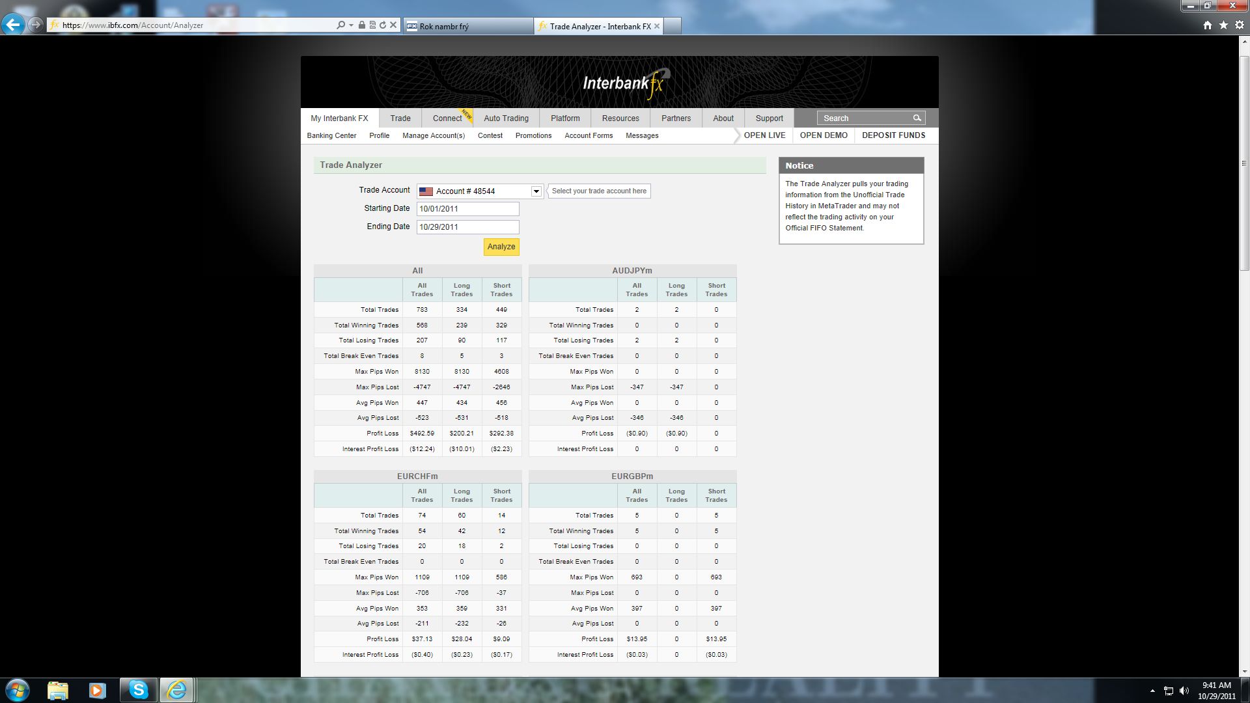
Task: Open Windows Explorer from the taskbar
Action: point(58,690)
